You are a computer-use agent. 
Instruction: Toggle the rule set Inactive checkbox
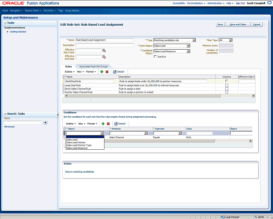(155, 56)
